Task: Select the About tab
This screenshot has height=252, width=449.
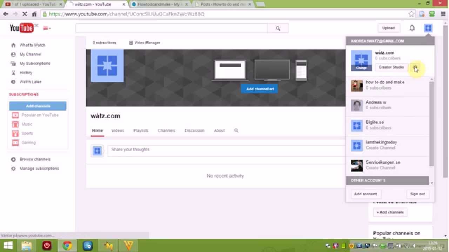Action: click(x=219, y=131)
